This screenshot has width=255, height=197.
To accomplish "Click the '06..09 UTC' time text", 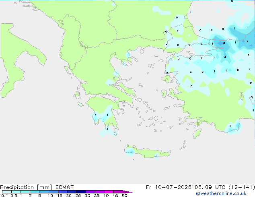I will click(x=210, y=187).
